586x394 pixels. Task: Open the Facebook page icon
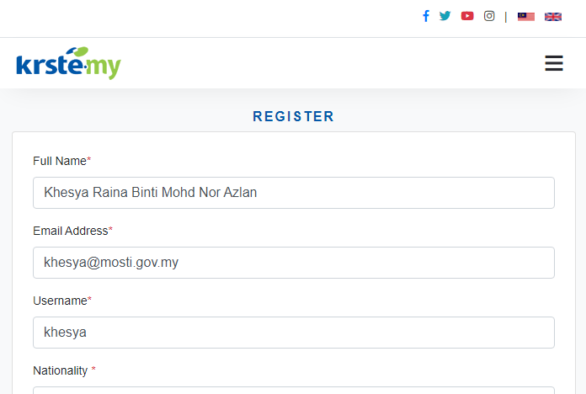[426, 16]
